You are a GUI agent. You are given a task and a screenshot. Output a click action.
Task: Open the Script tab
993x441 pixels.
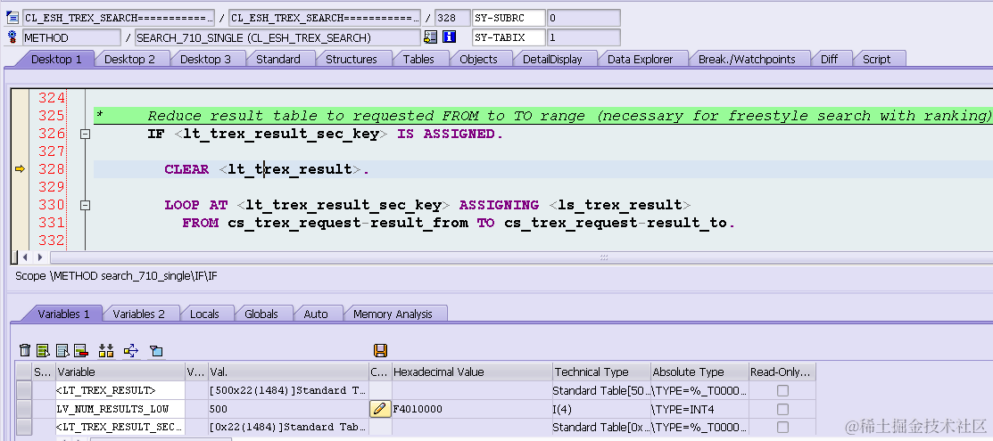[876, 59]
